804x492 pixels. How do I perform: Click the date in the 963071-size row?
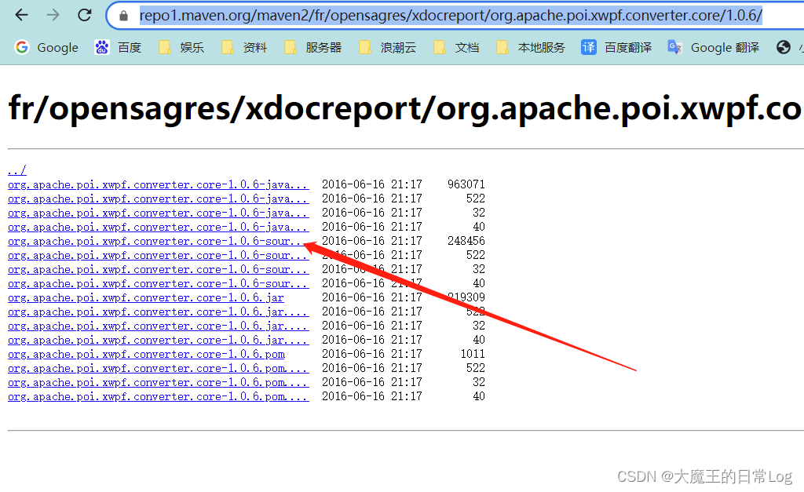[371, 184]
